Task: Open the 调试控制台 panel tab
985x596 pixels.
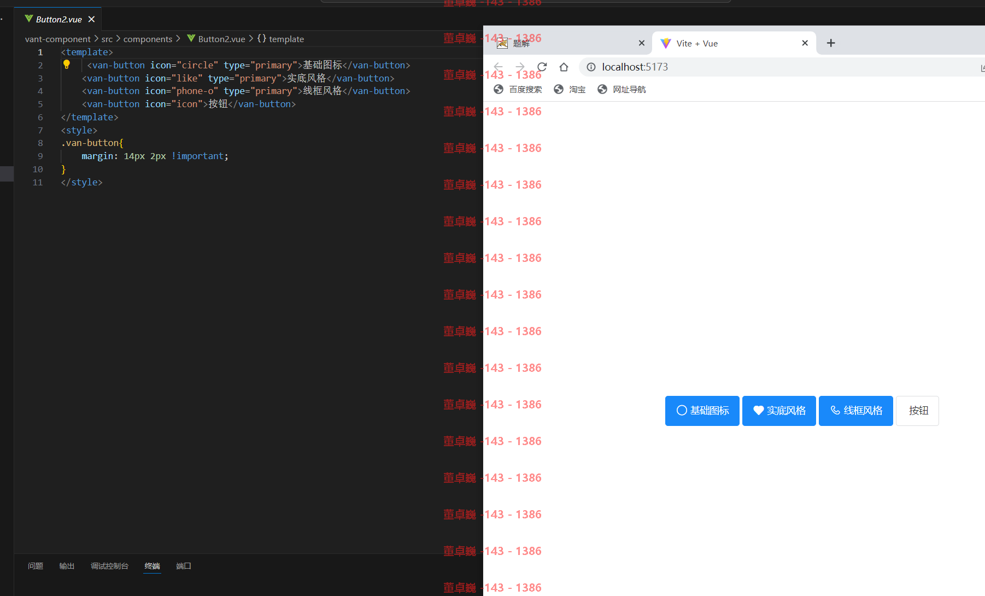Action: coord(109,566)
